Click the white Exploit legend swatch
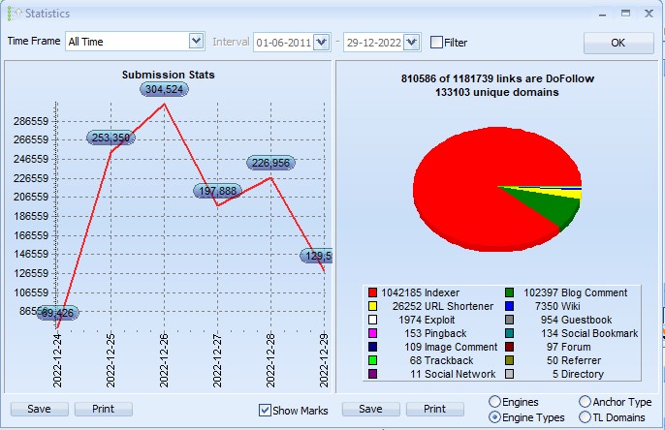Image resolution: width=665 pixels, height=430 pixels. click(x=372, y=320)
